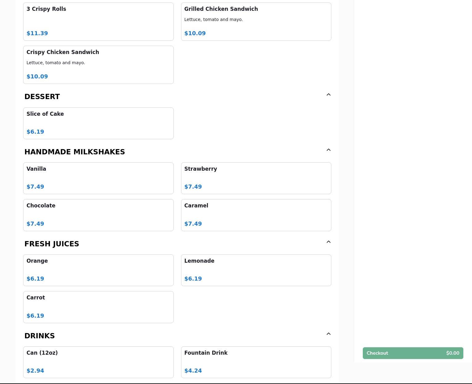
Task: Click the $11.39 price text
Action: click(37, 33)
